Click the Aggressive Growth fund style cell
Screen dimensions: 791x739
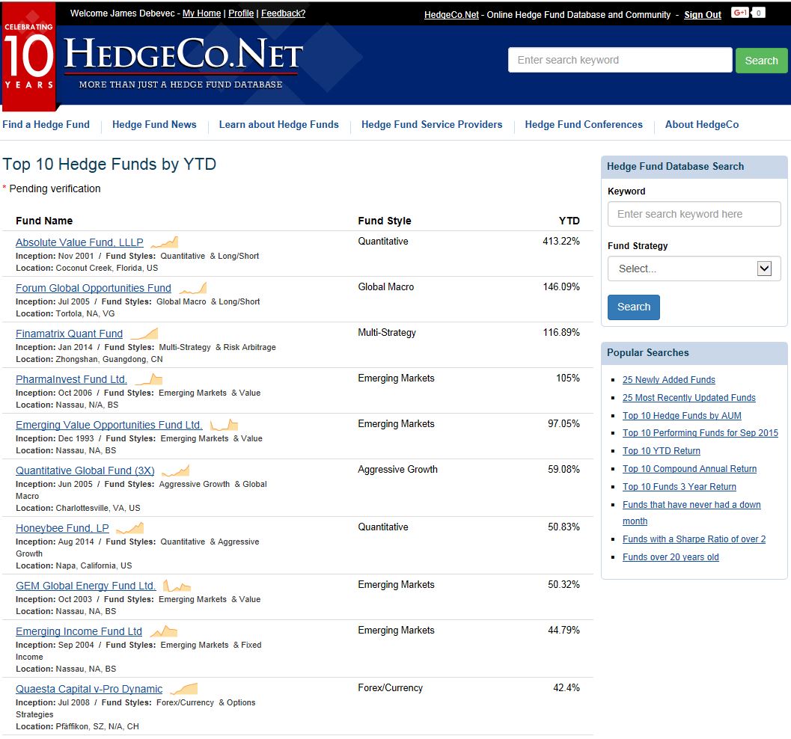click(x=397, y=470)
